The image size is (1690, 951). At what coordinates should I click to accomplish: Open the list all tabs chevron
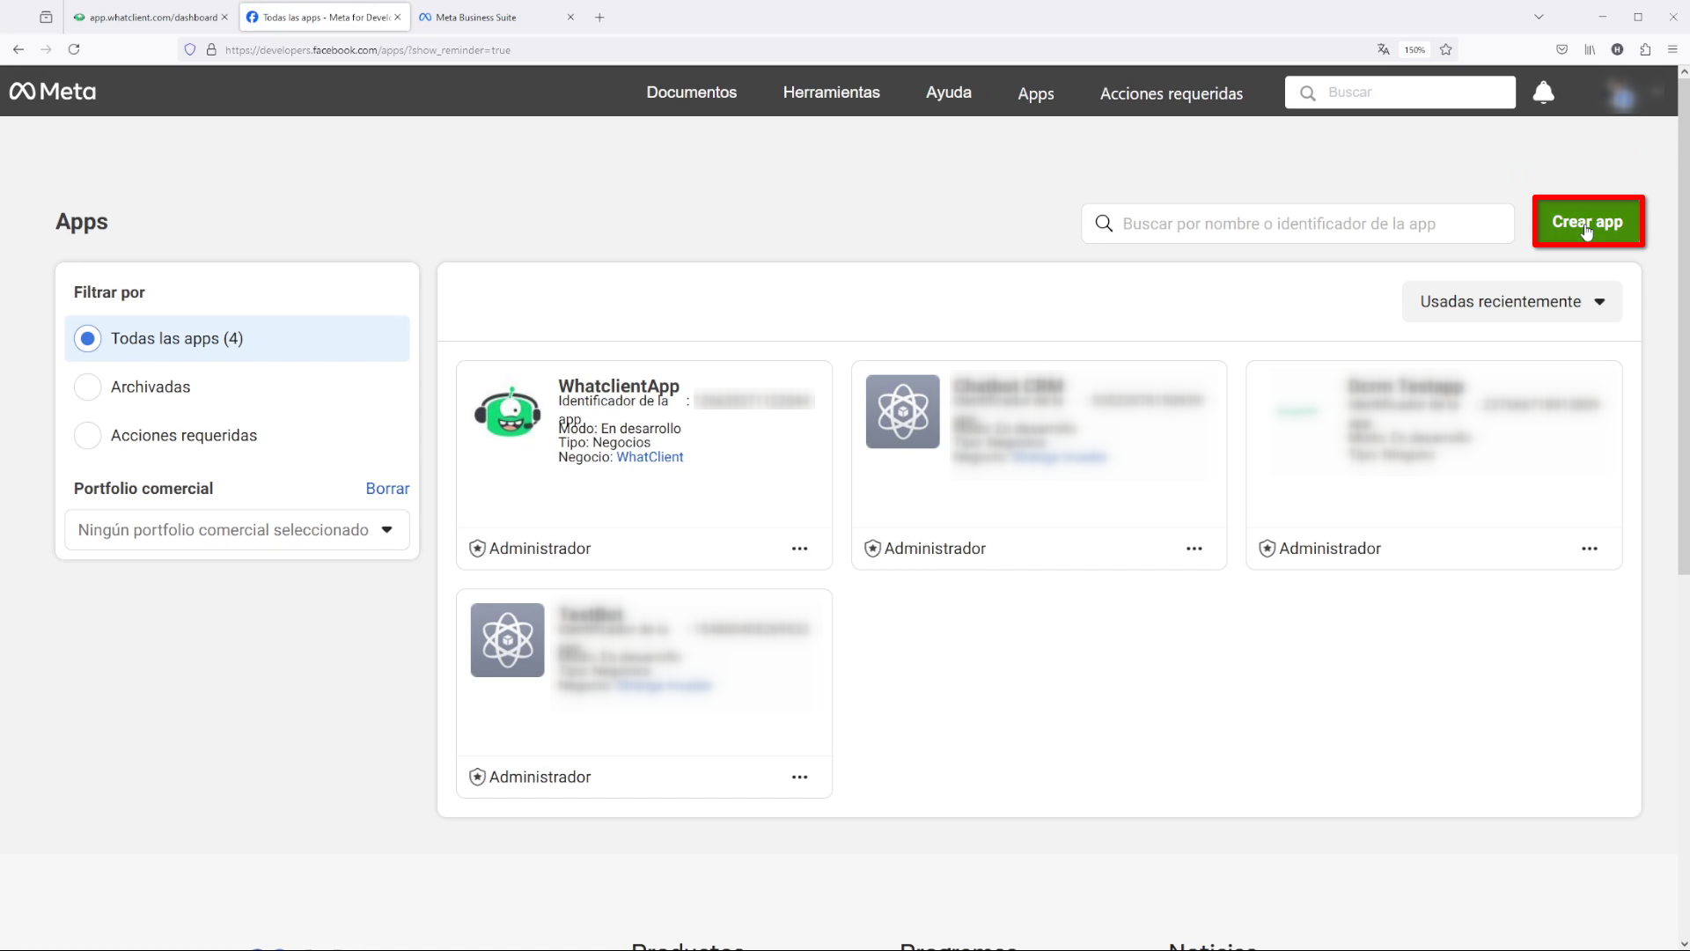1539,17
